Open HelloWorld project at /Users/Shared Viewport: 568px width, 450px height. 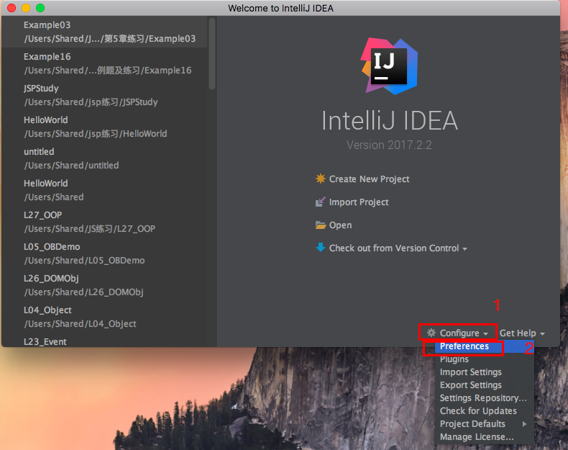104,190
